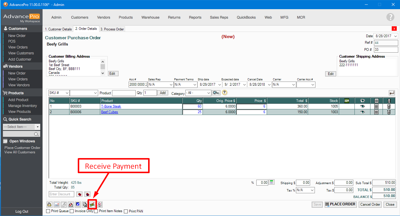Viewport: 400px width, 216px height.
Task: Click the printer icon in bottom toolbar
Action: (49, 204)
